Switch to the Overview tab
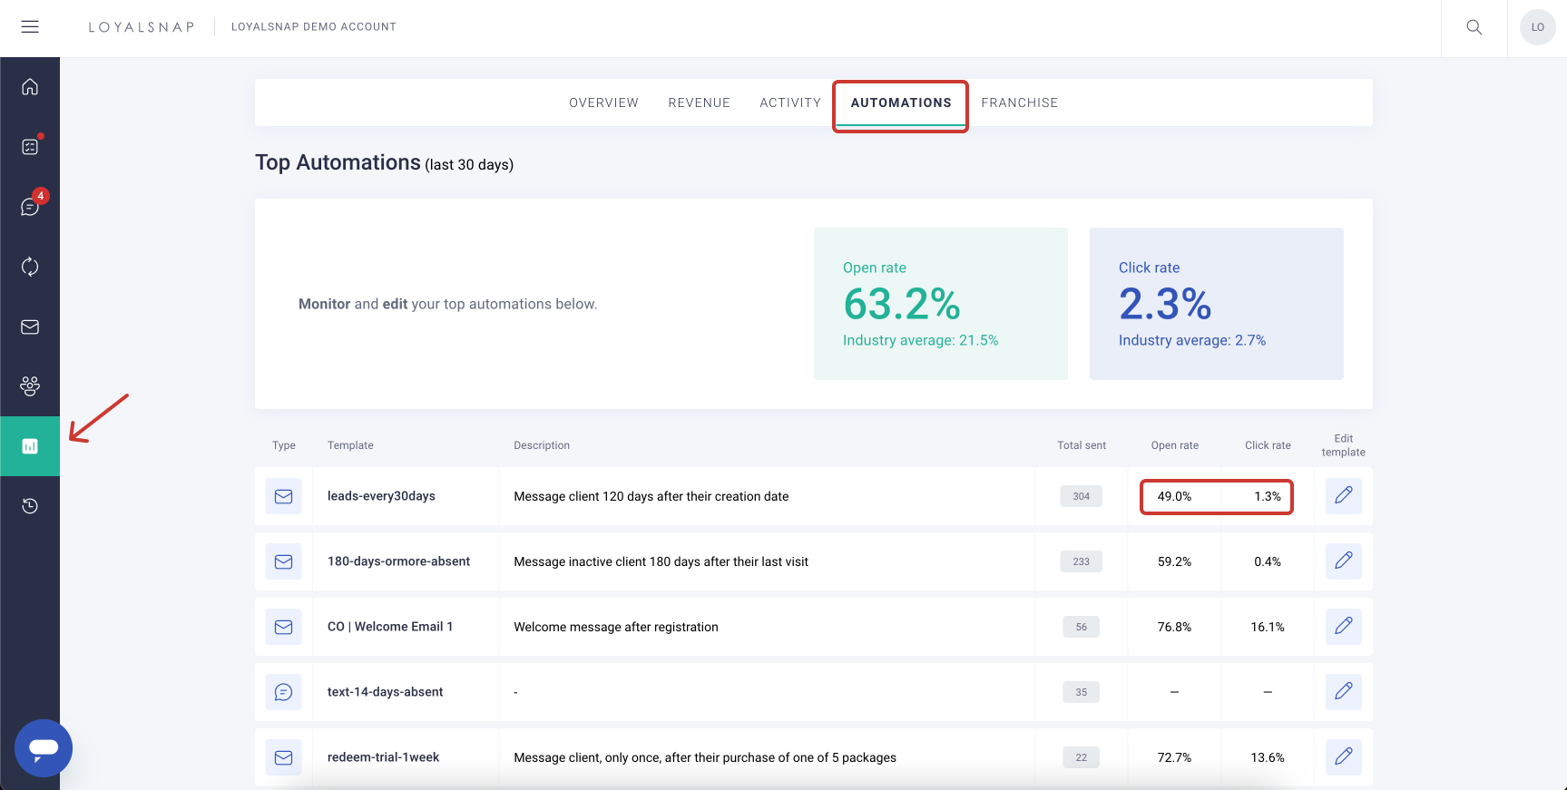The width and height of the screenshot is (1567, 790). click(x=603, y=102)
